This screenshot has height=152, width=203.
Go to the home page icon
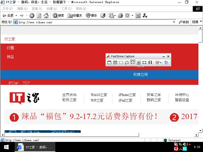click(x=46, y=15)
